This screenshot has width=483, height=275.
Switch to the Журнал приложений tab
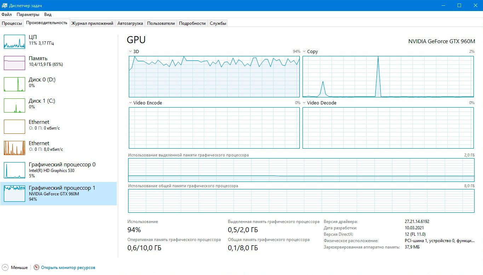coord(92,23)
